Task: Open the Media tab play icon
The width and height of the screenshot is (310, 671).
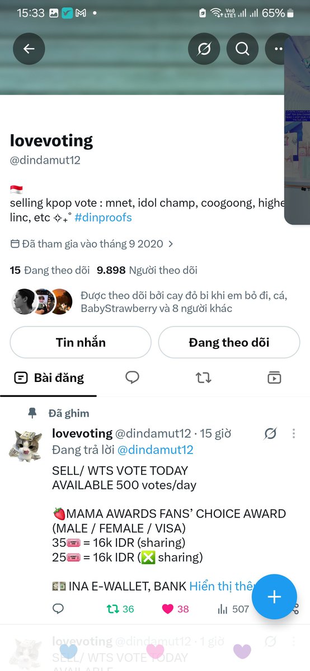Action: coord(274,378)
